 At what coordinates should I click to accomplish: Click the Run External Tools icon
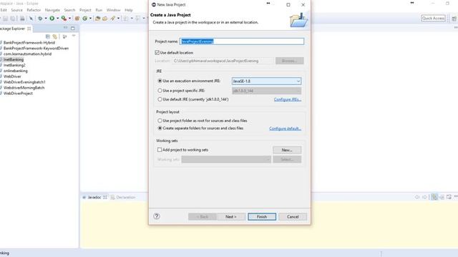[x=64, y=19]
